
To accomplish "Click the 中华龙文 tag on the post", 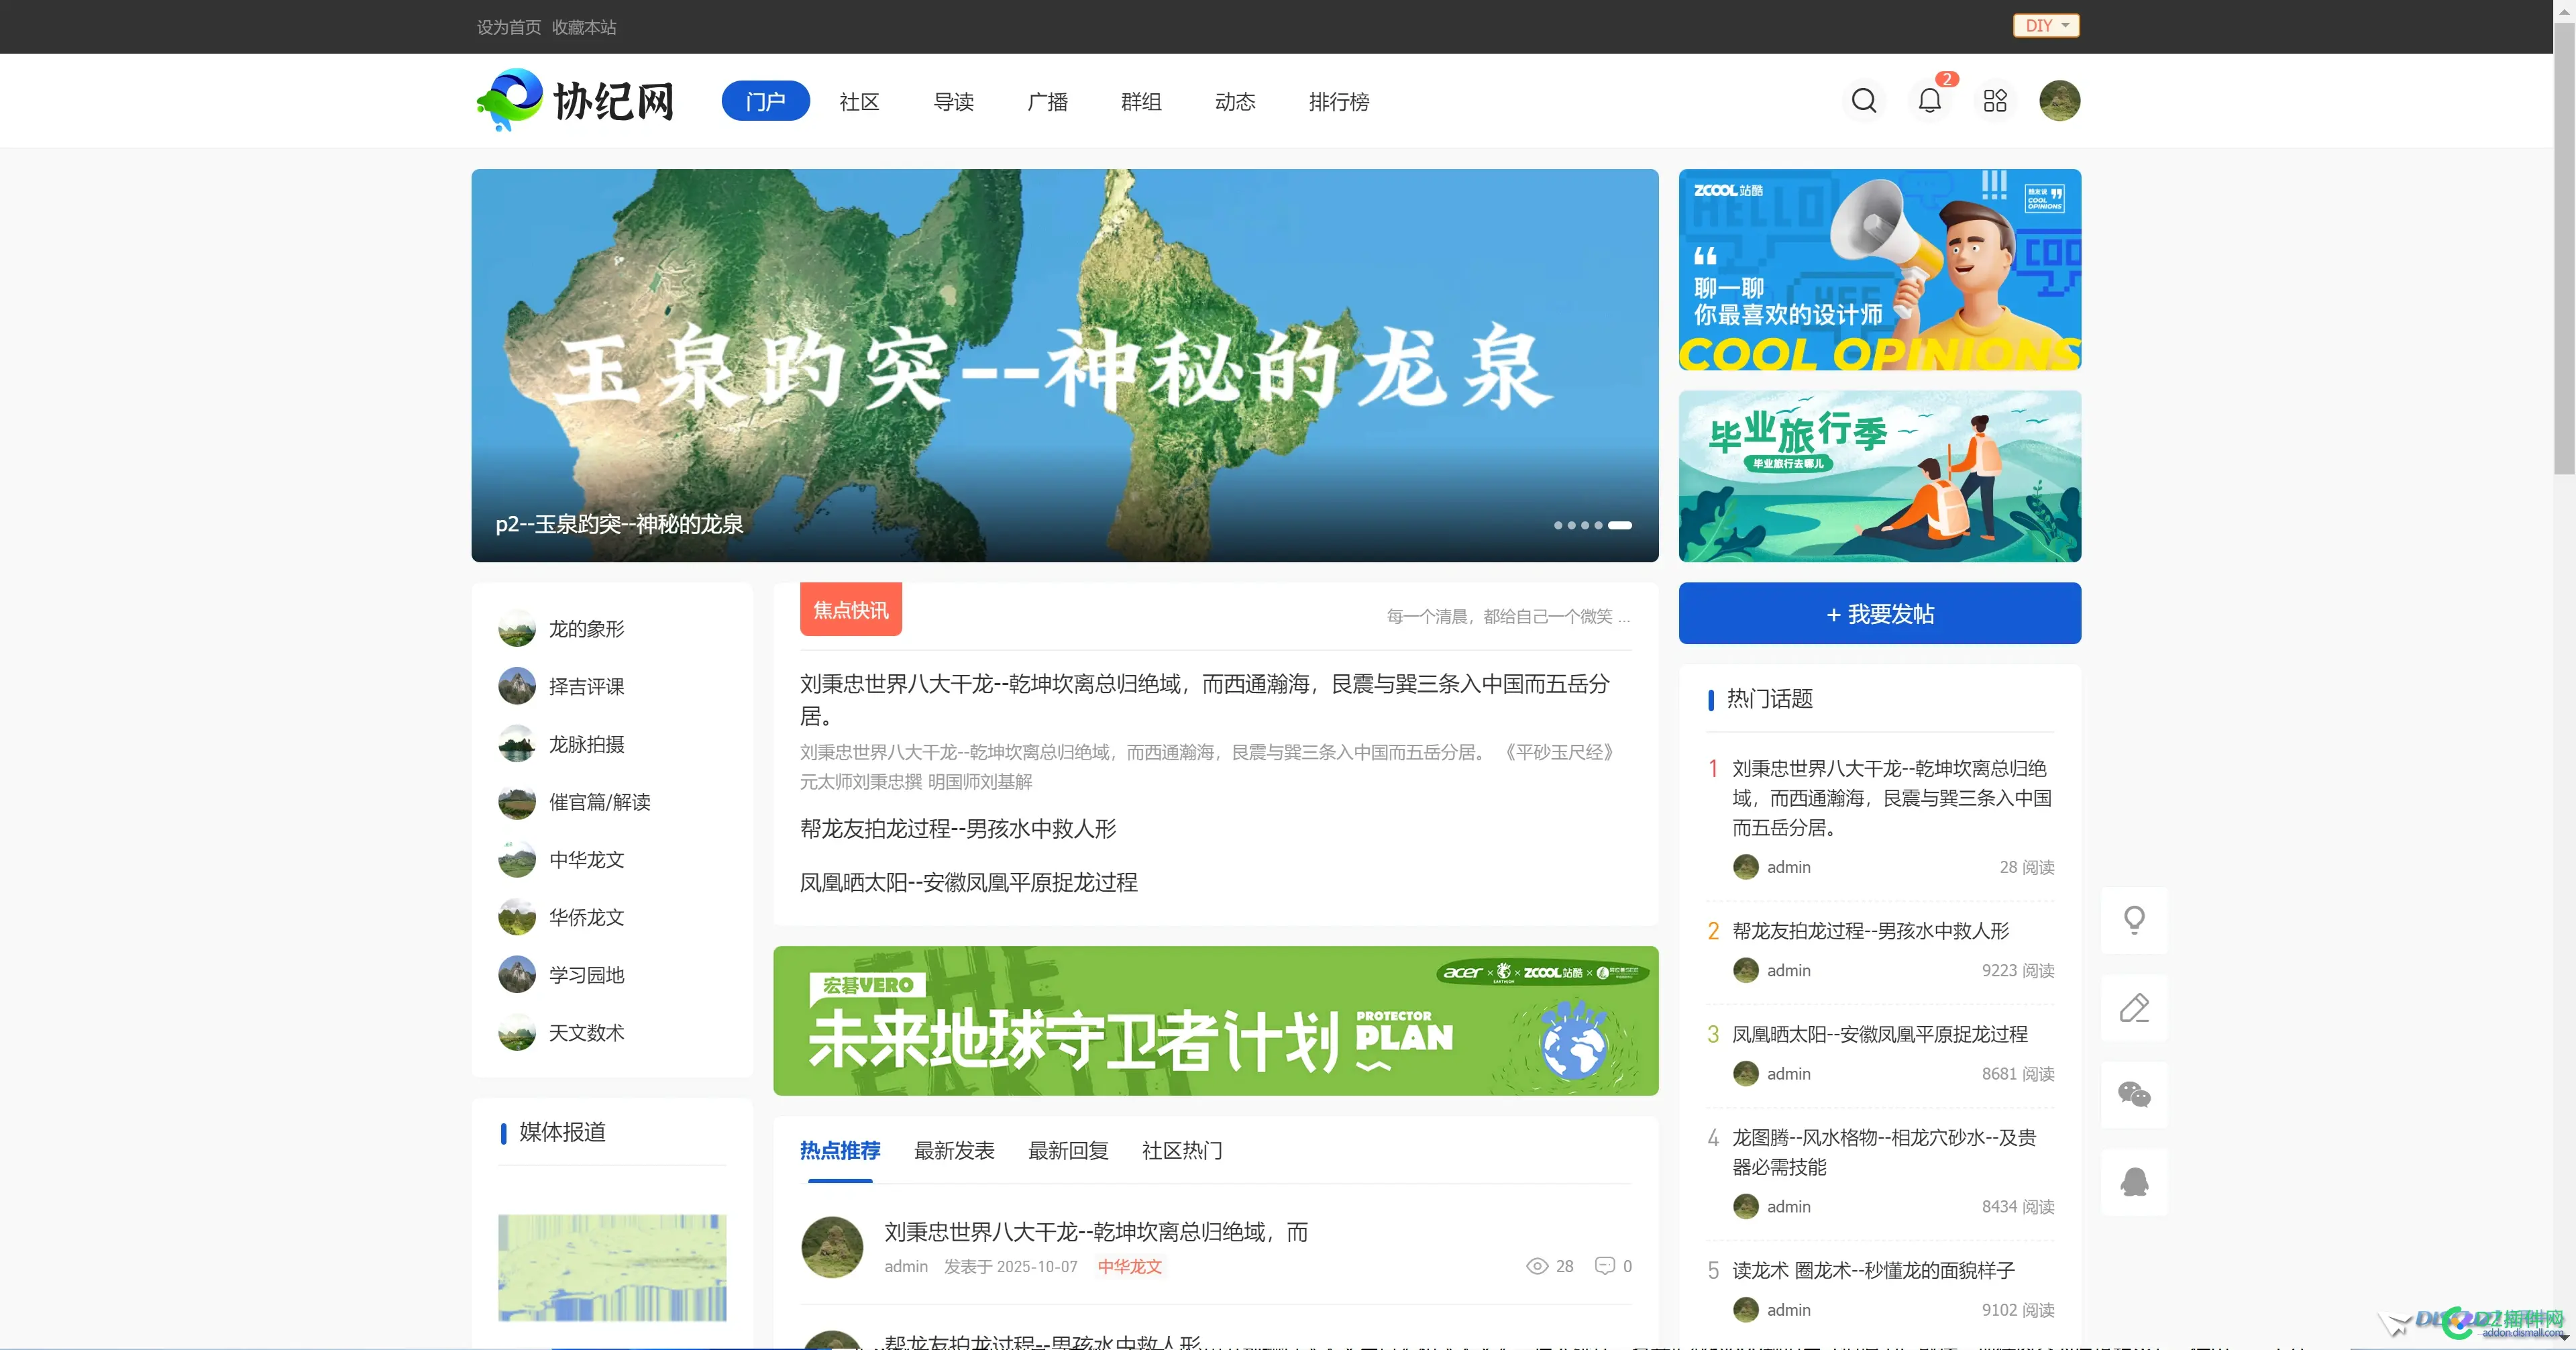I will (x=1129, y=1266).
